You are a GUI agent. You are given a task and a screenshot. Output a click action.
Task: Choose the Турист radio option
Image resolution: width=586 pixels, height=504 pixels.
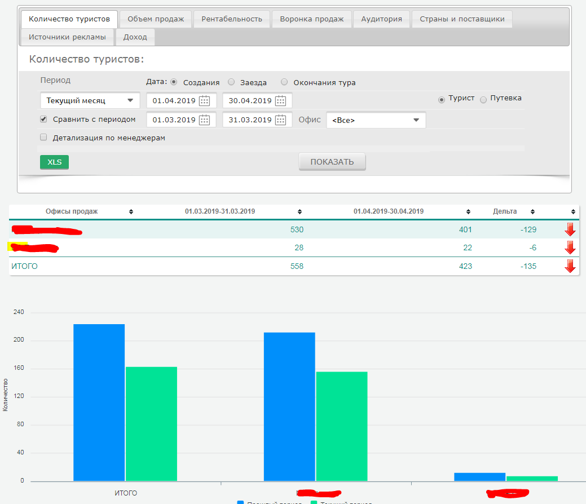(442, 100)
